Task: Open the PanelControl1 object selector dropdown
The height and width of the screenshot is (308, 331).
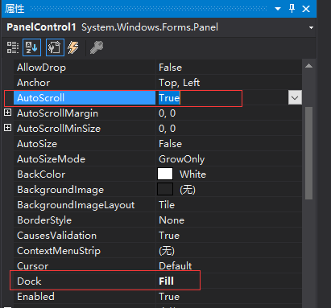Action: tap(311, 27)
